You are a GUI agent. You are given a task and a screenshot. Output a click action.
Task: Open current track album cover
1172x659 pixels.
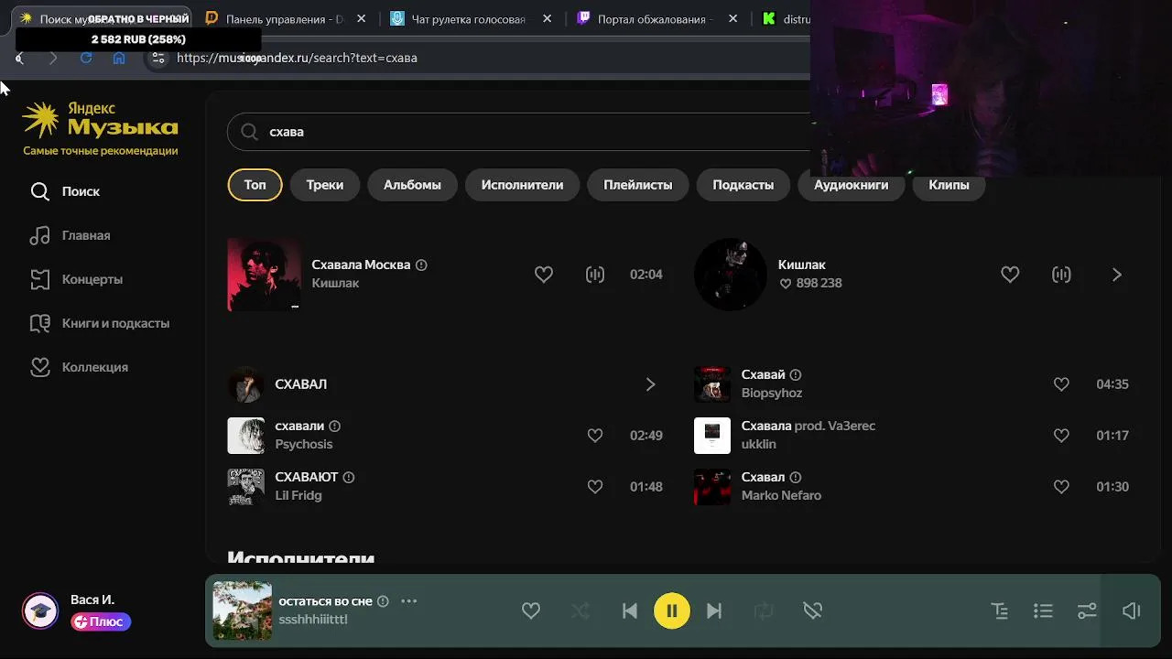pyautogui.click(x=243, y=611)
